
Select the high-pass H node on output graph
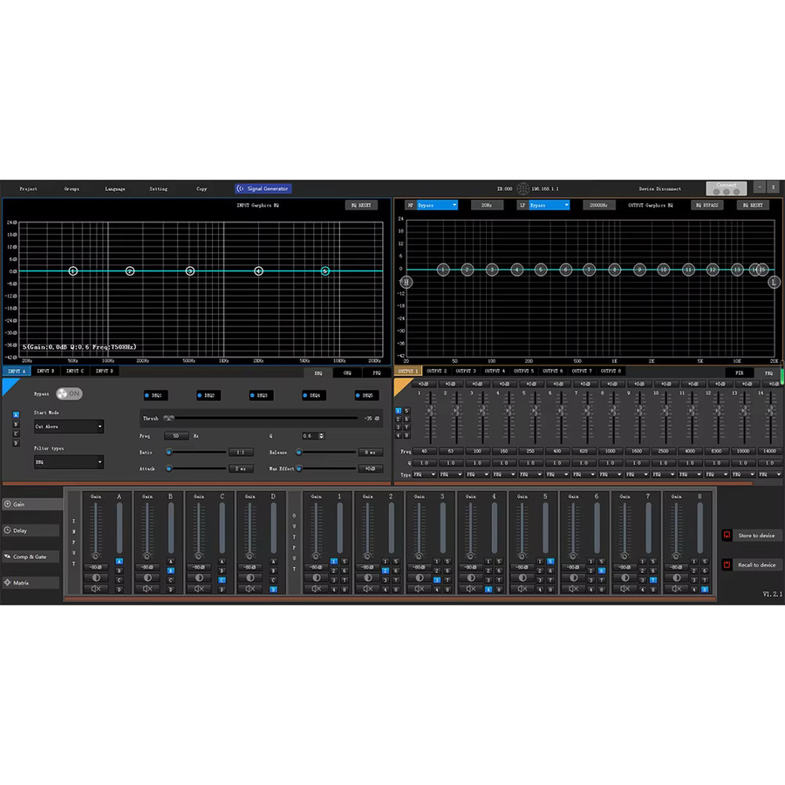pyautogui.click(x=406, y=283)
